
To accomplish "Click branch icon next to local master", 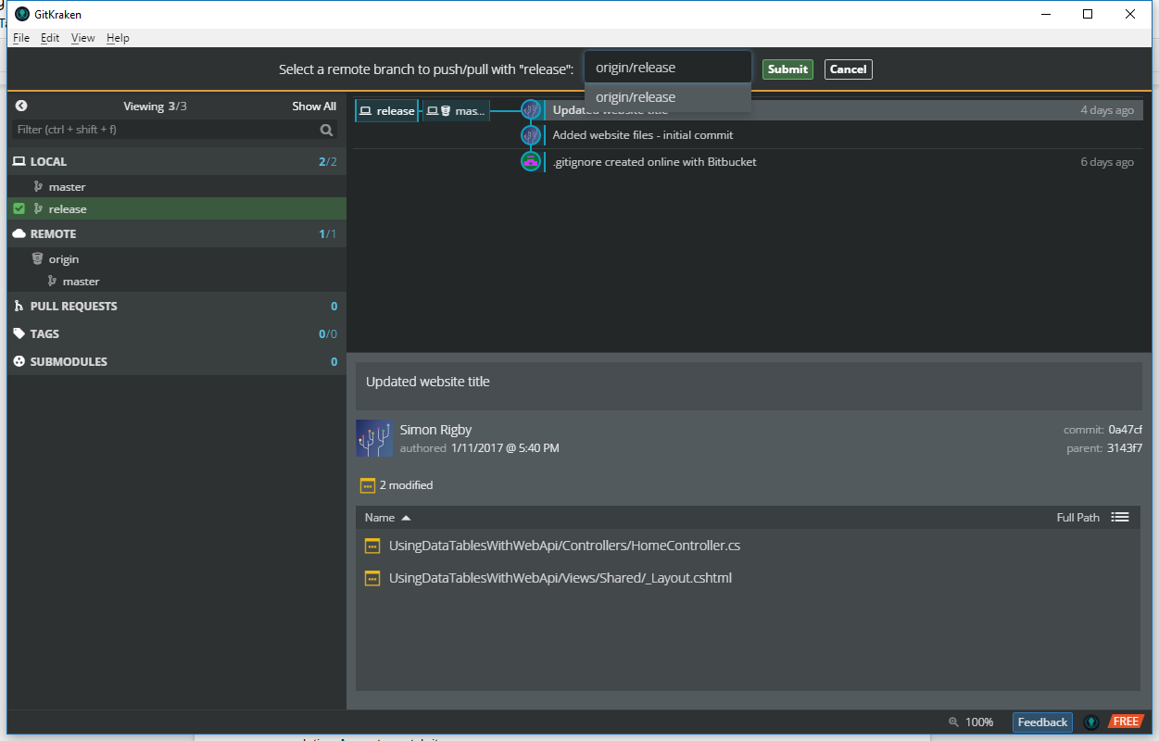I will [x=38, y=186].
